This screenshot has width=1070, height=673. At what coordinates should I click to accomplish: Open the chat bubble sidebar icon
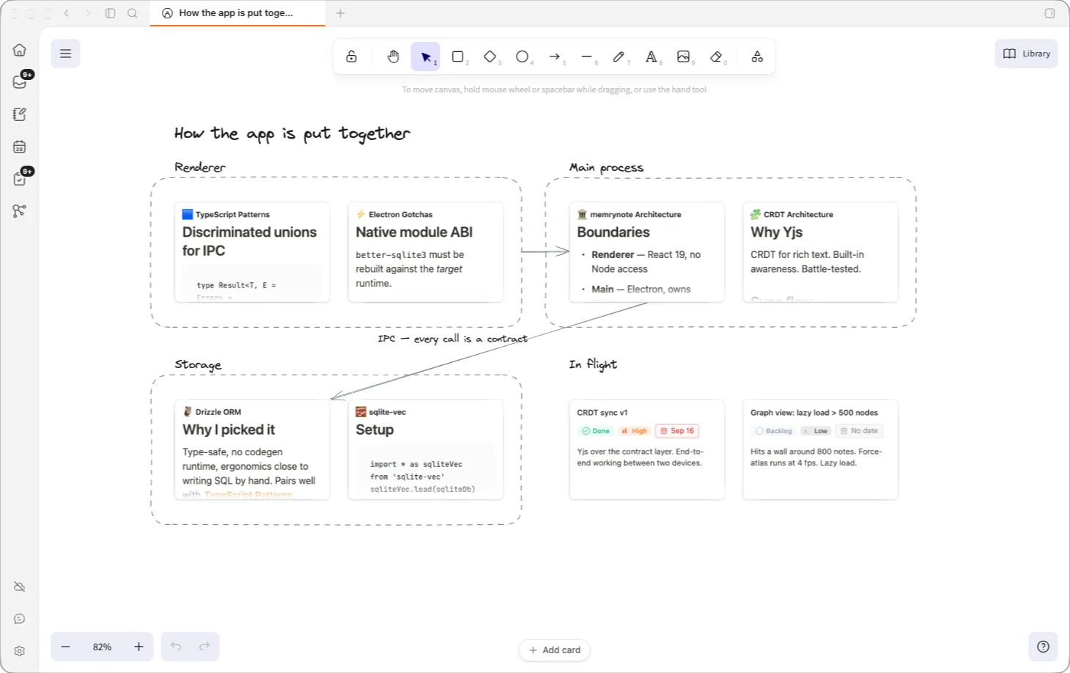pos(20,619)
